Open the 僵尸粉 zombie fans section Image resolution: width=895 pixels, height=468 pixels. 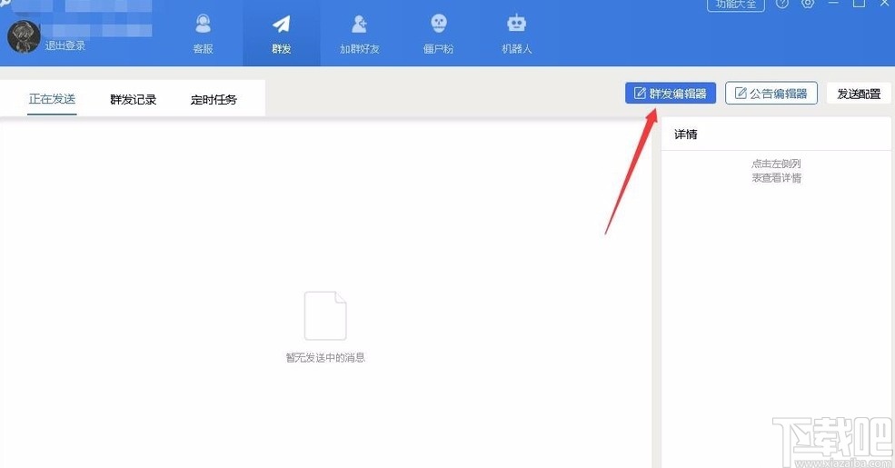pyautogui.click(x=438, y=35)
